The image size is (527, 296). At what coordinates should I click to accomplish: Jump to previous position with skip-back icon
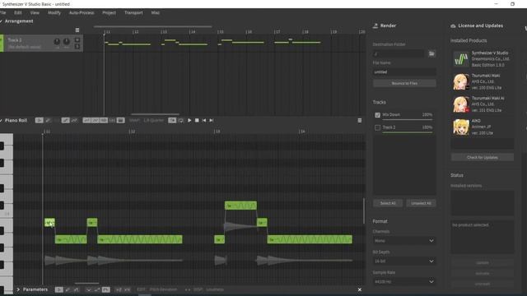(x=204, y=120)
